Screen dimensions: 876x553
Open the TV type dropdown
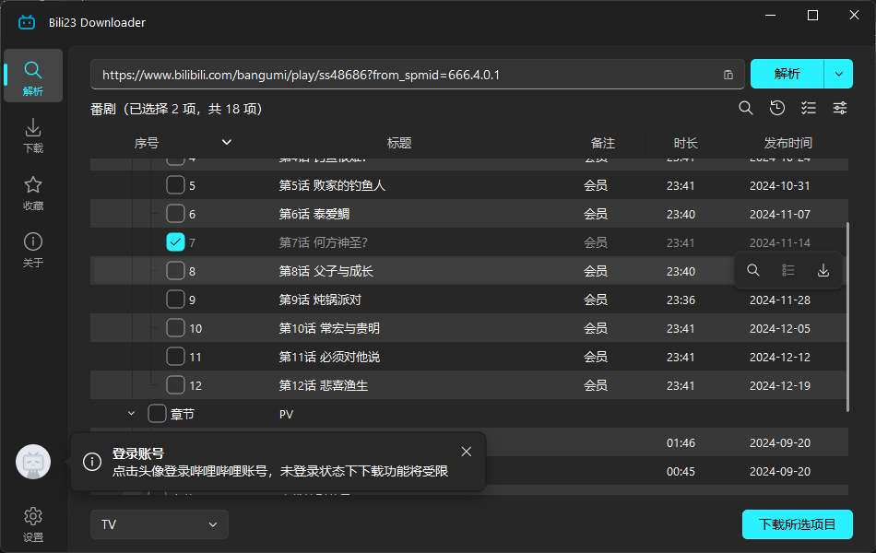point(160,524)
